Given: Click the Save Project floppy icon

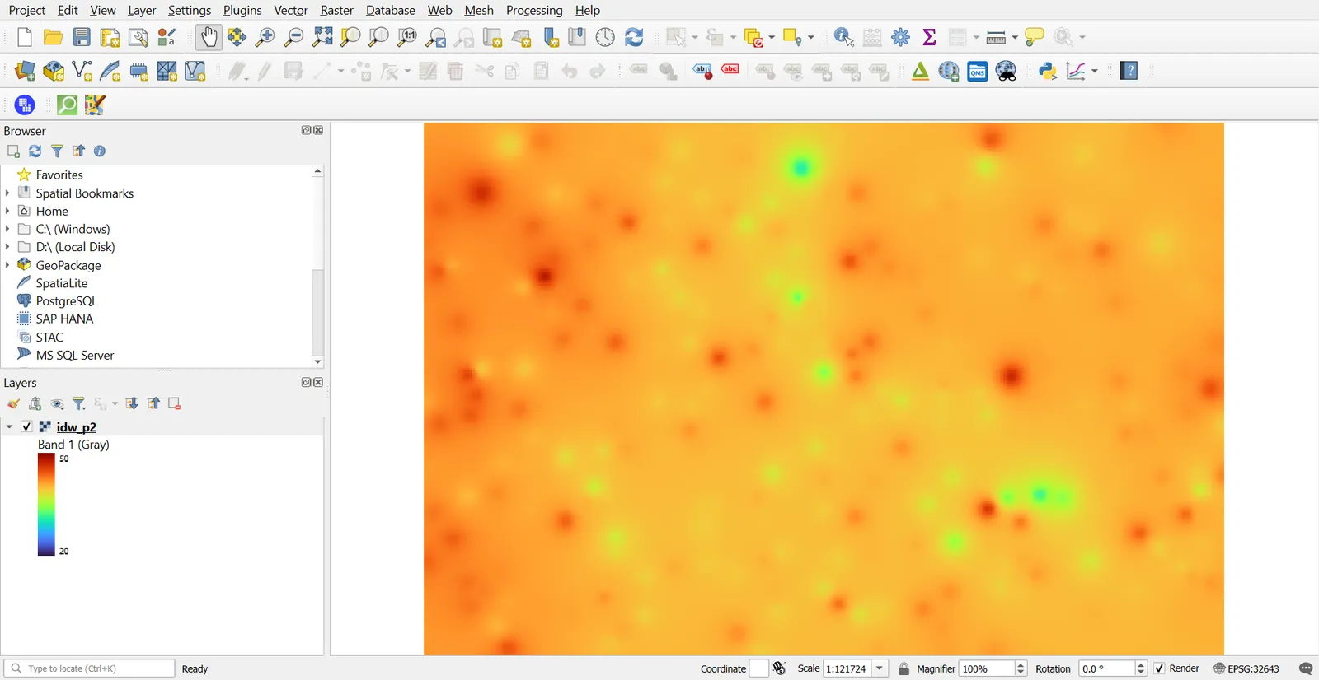Looking at the screenshot, I should click(82, 37).
